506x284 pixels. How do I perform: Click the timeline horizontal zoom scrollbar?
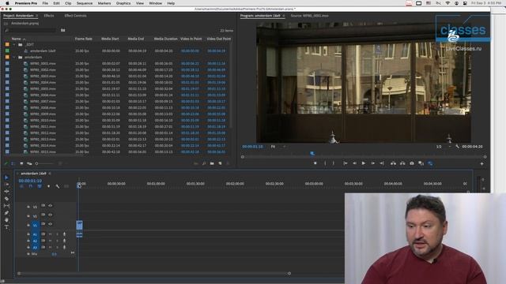click(154, 274)
